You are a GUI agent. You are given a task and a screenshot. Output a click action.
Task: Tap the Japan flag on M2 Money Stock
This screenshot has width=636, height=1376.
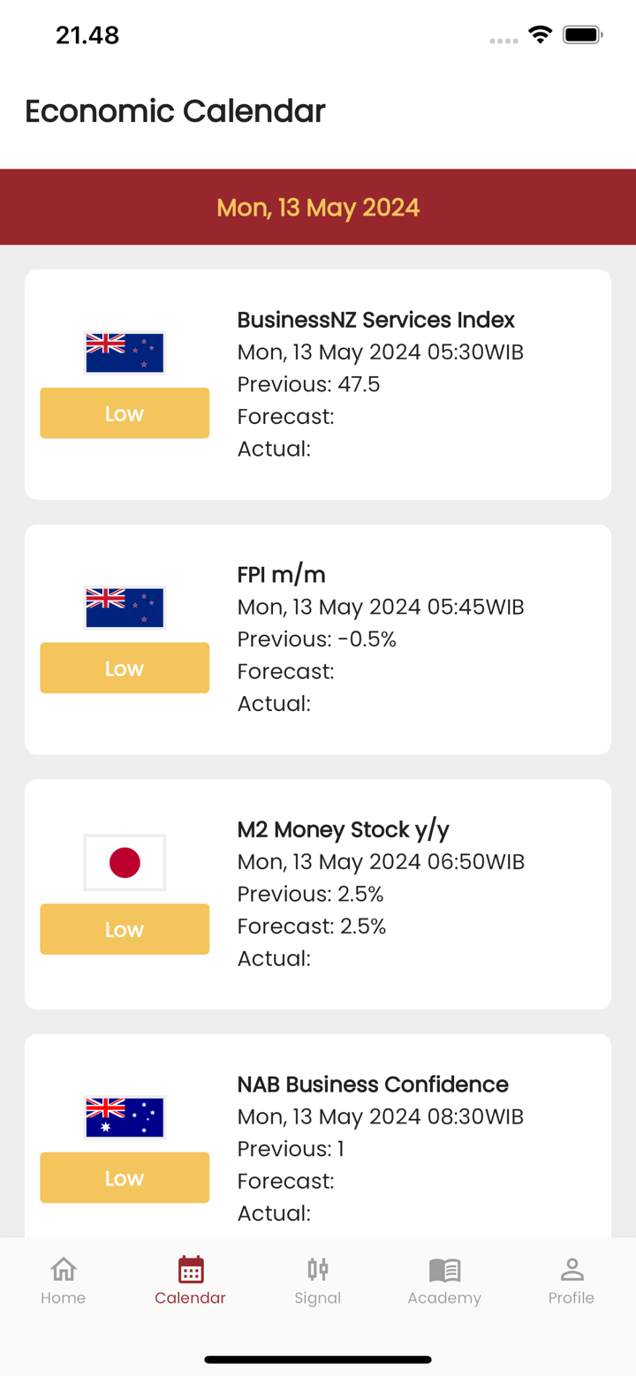click(x=125, y=862)
